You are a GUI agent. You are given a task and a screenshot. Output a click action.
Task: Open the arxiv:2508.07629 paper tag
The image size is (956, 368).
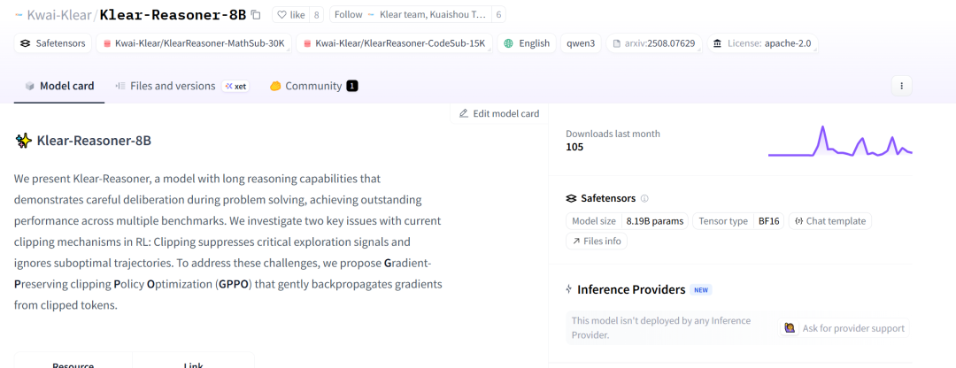click(x=654, y=43)
